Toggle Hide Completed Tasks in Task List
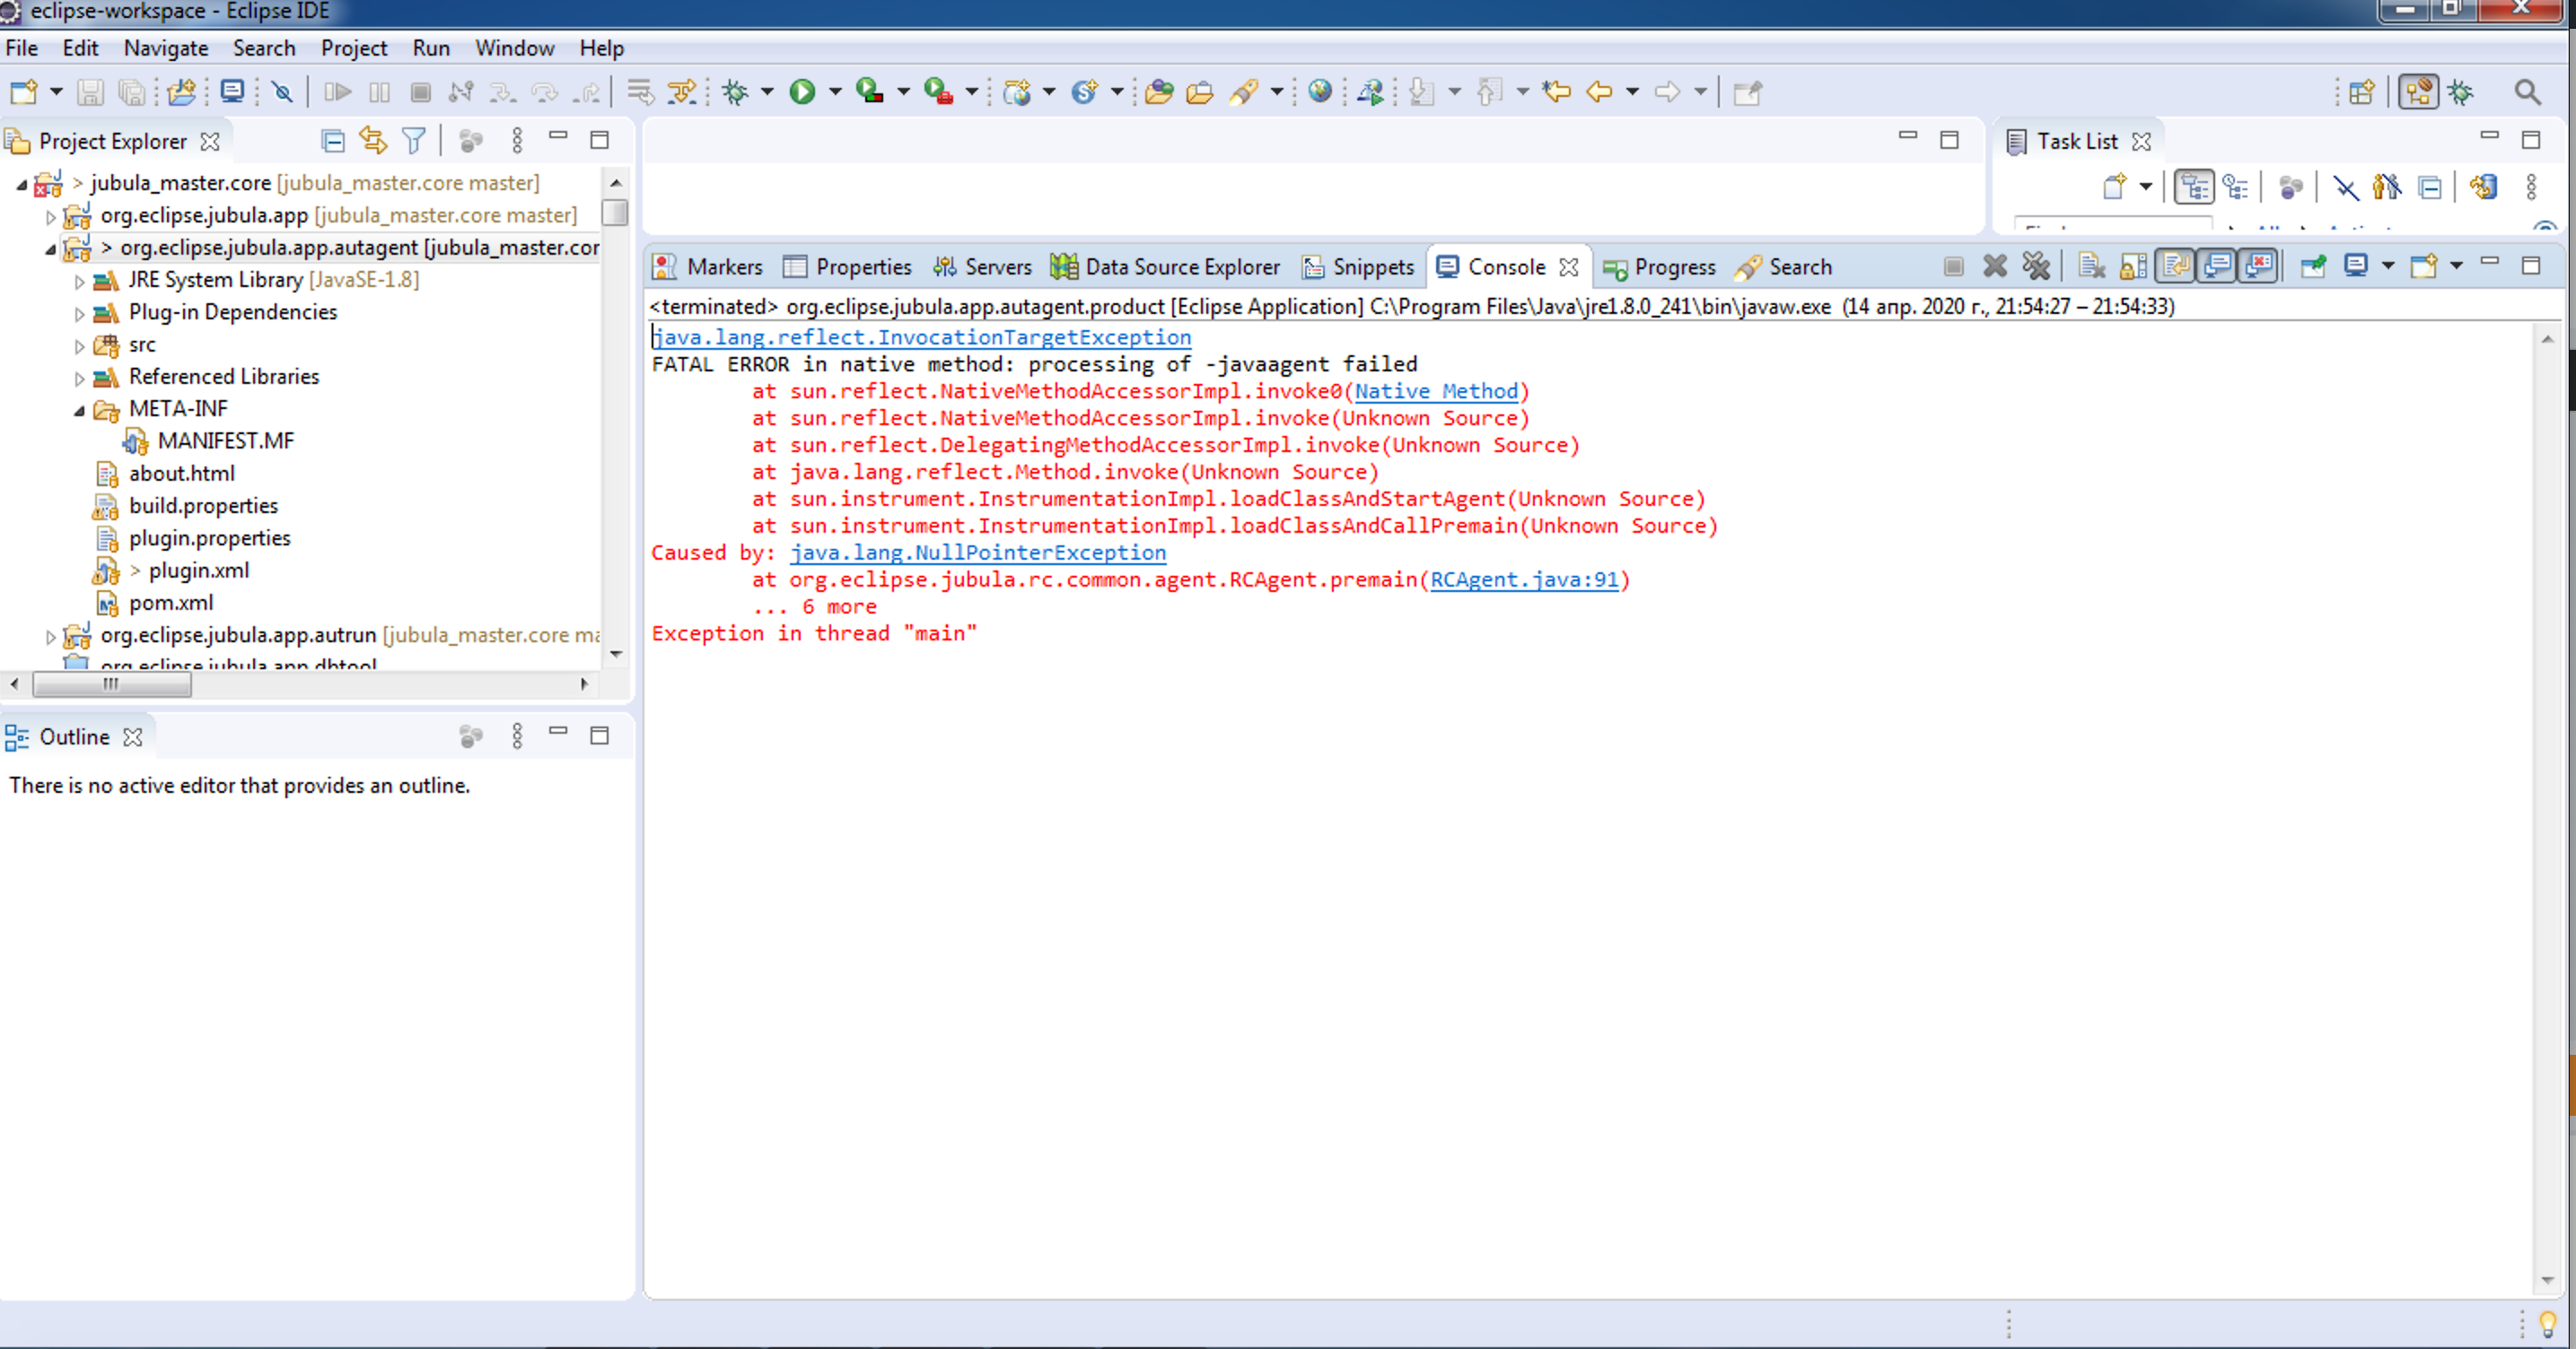Viewport: 2576px width, 1349px height. [x=2346, y=187]
